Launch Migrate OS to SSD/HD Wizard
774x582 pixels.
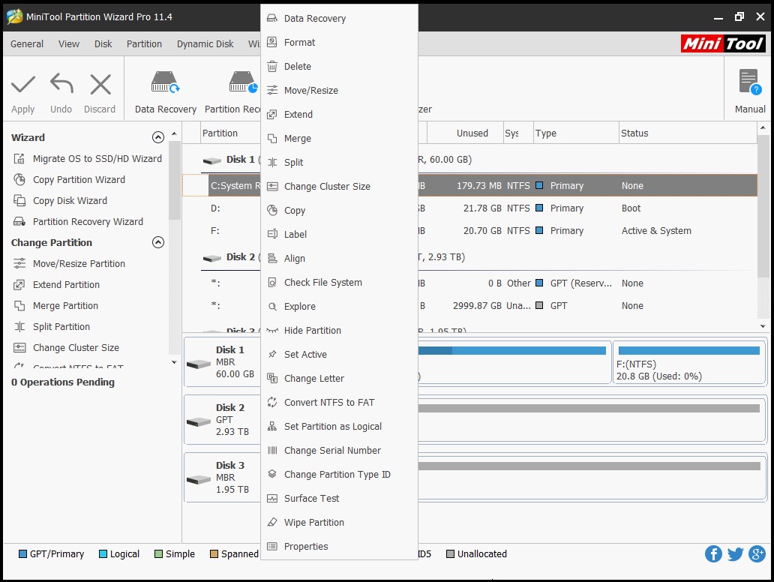click(97, 159)
